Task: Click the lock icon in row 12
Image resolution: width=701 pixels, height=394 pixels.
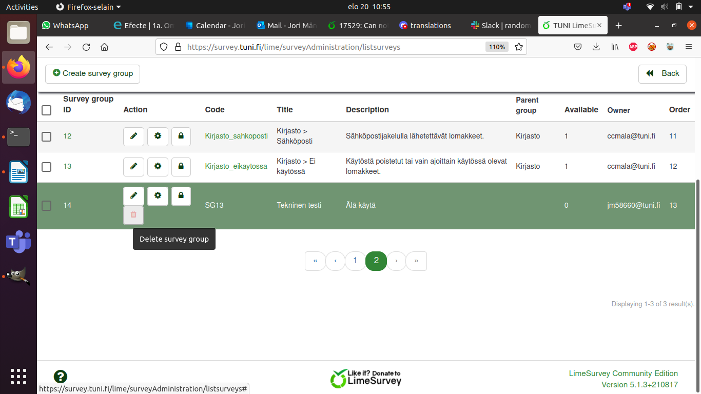Action: [181, 136]
